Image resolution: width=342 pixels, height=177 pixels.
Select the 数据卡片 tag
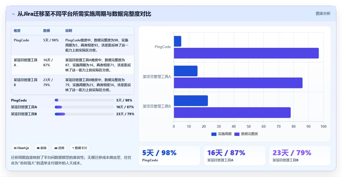pyautogui.click(x=80, y=148)
